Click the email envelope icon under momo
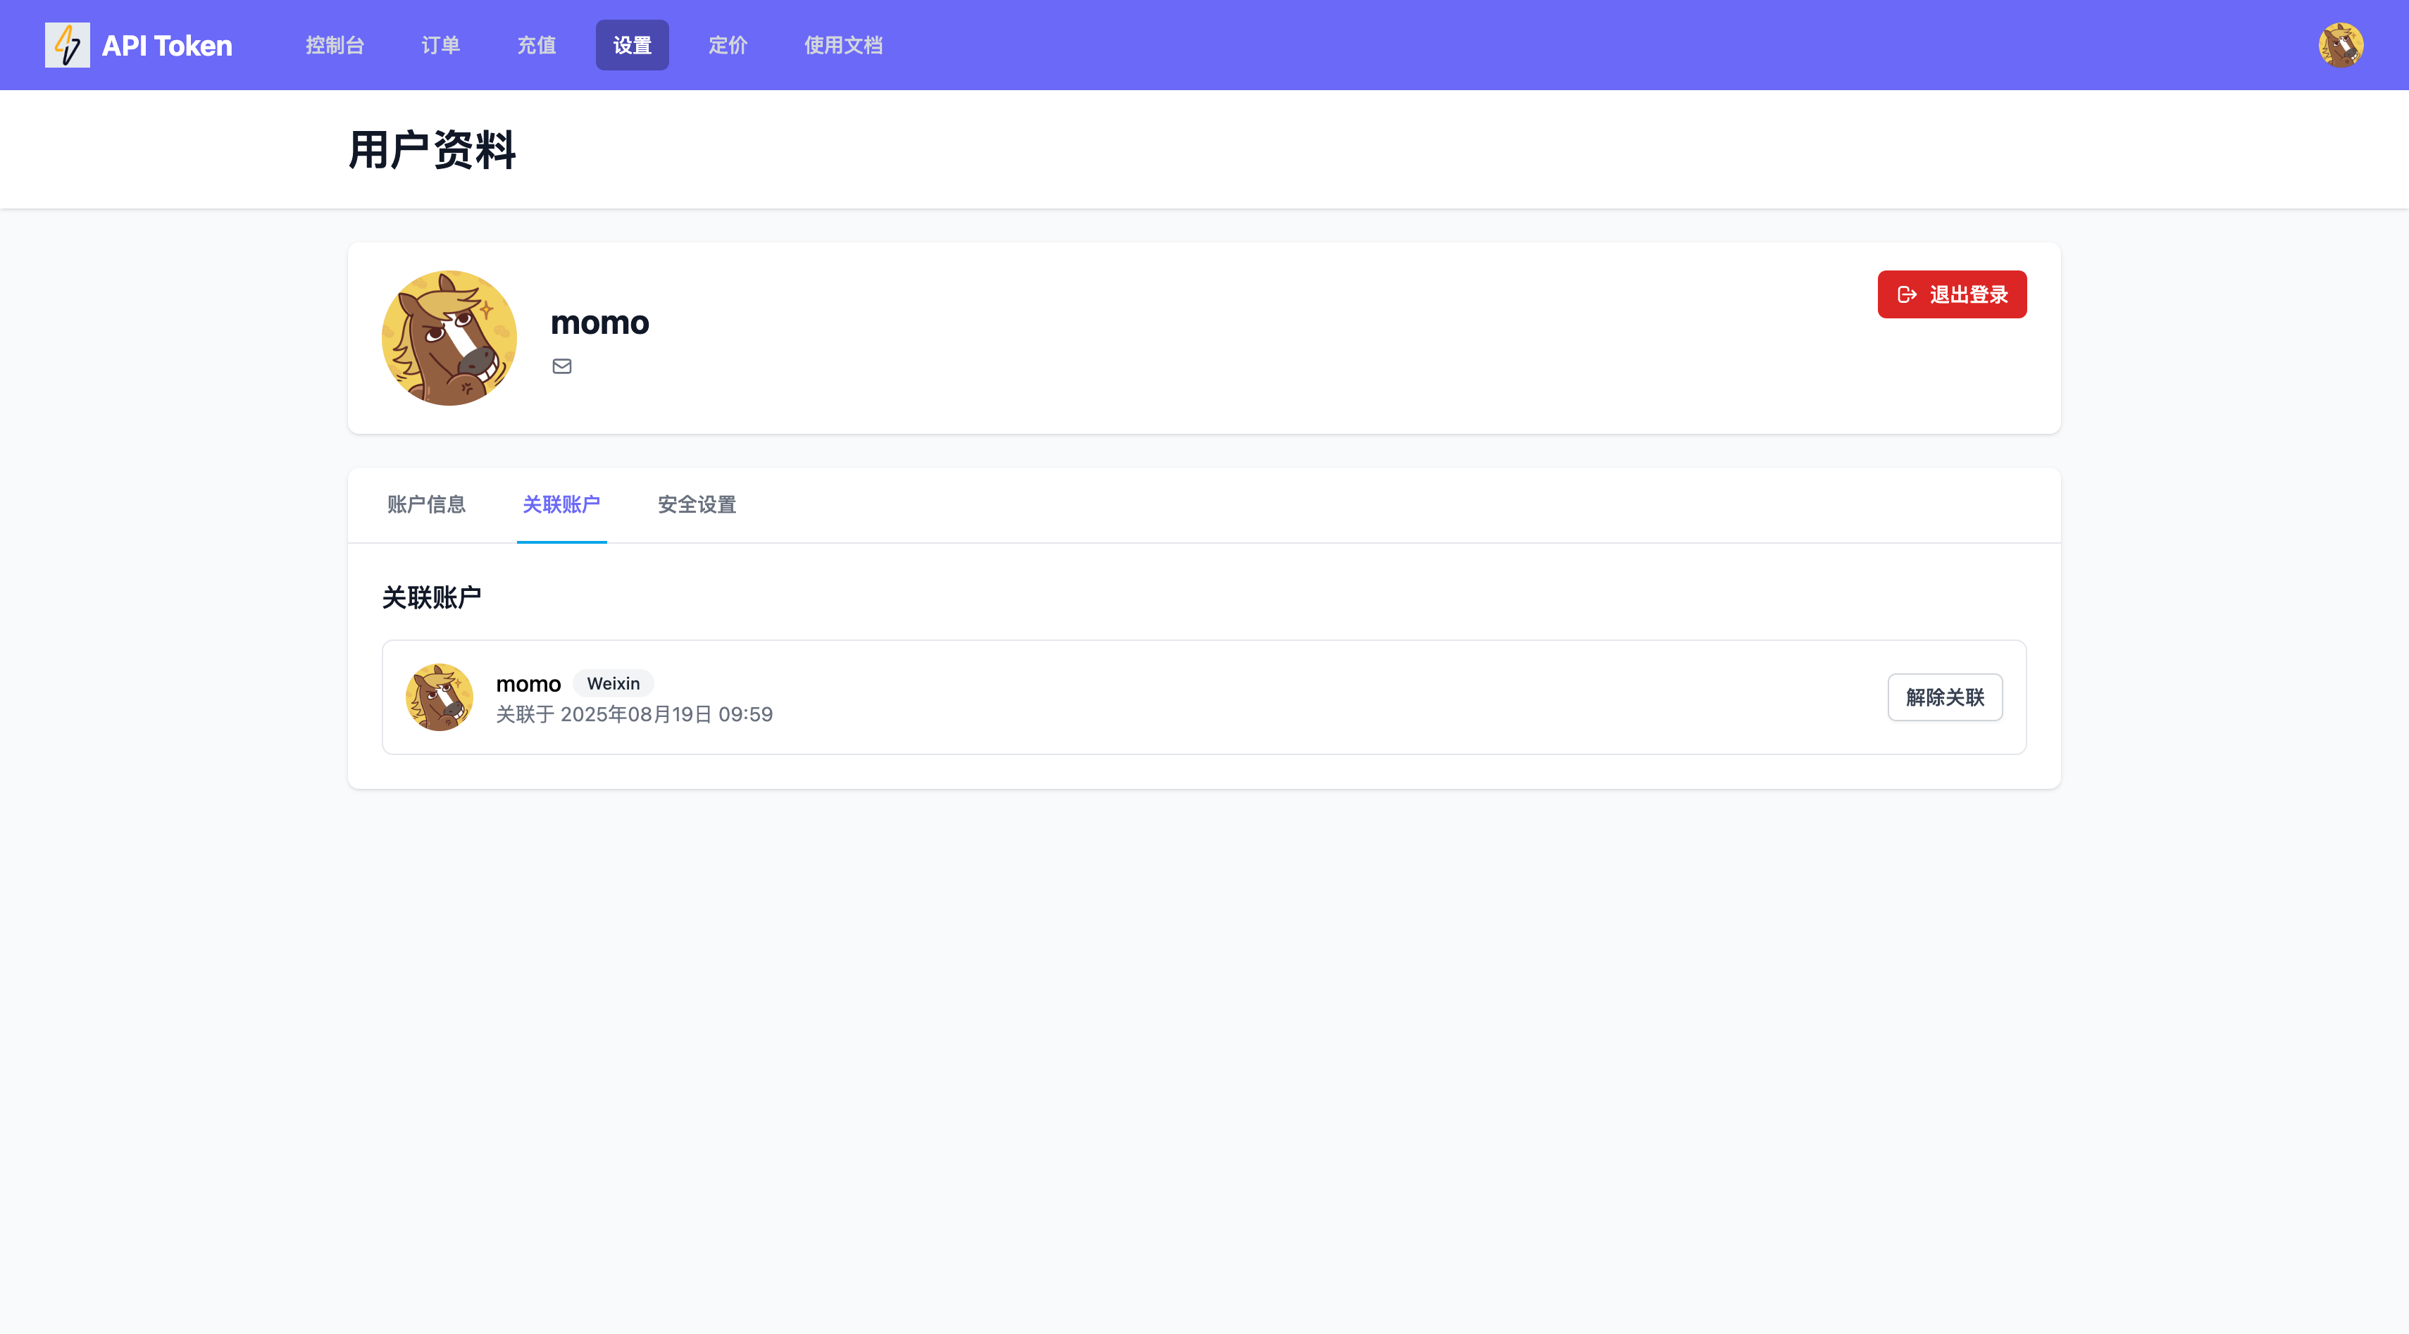Screen dimensions: 2409x1334 tap(561, 366)
